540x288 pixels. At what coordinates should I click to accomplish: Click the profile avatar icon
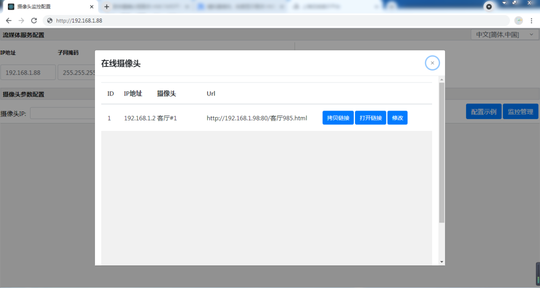click(x=518, y=20)
